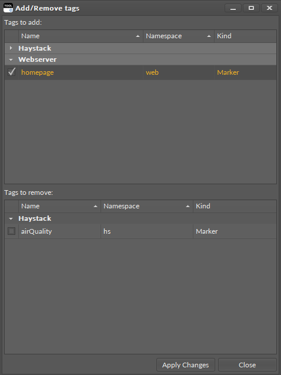This screenshot has width=281, height=375.
Task: Click Kind column header in Tags to add
Action: (x=245, y=36)
